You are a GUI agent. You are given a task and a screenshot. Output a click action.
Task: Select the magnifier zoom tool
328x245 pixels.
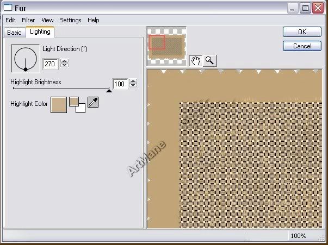click(209, 61)
